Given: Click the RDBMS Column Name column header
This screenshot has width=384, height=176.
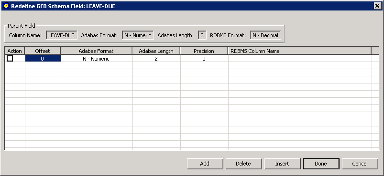Looking at the screenshot, I should point(300,51).
